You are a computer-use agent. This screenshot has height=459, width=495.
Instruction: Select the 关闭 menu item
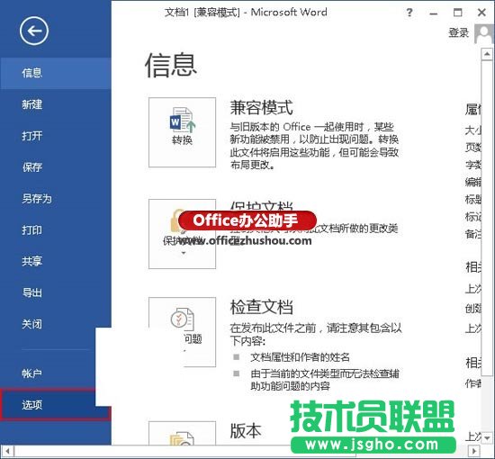pos(56,324)
